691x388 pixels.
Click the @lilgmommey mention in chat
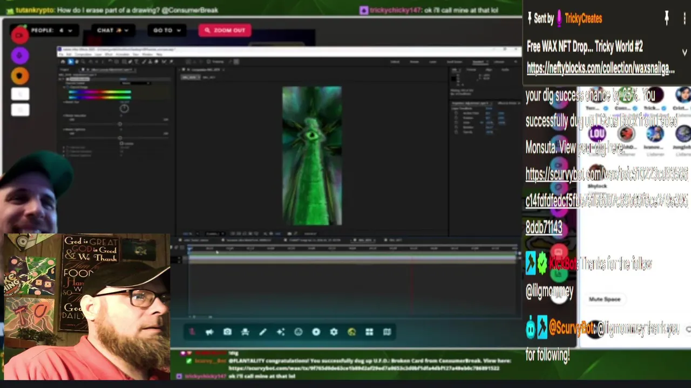tap(549, 292)
